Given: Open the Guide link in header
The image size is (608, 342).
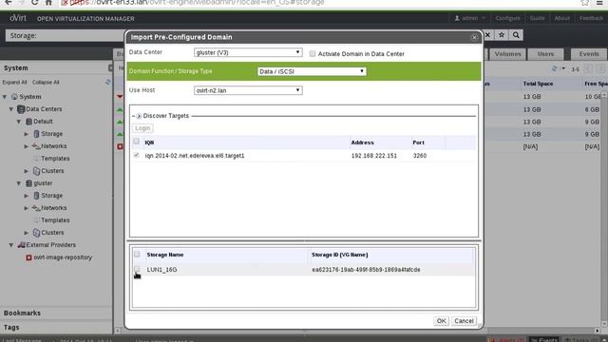Looking at the screenshot, I should coord(537,18).
